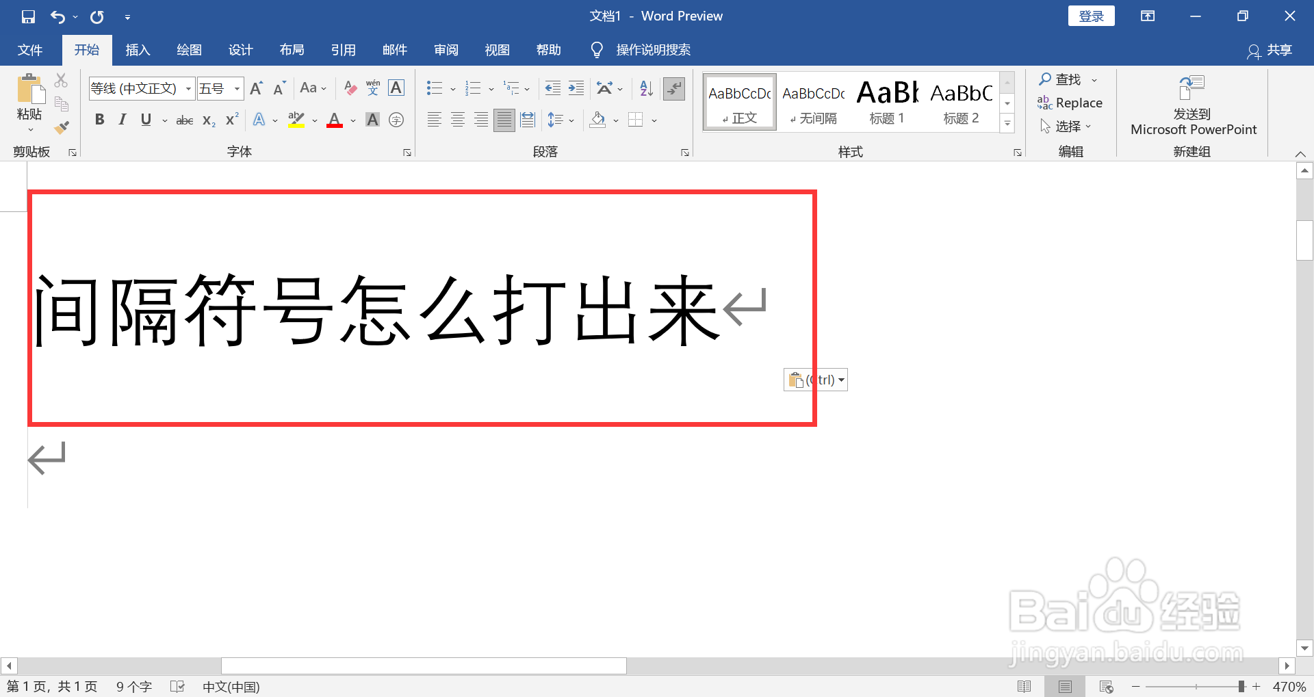This screenshot has height=697, width=1314.
Task: Open the 审阅 ribbon tab
Action: pos(446,49)
